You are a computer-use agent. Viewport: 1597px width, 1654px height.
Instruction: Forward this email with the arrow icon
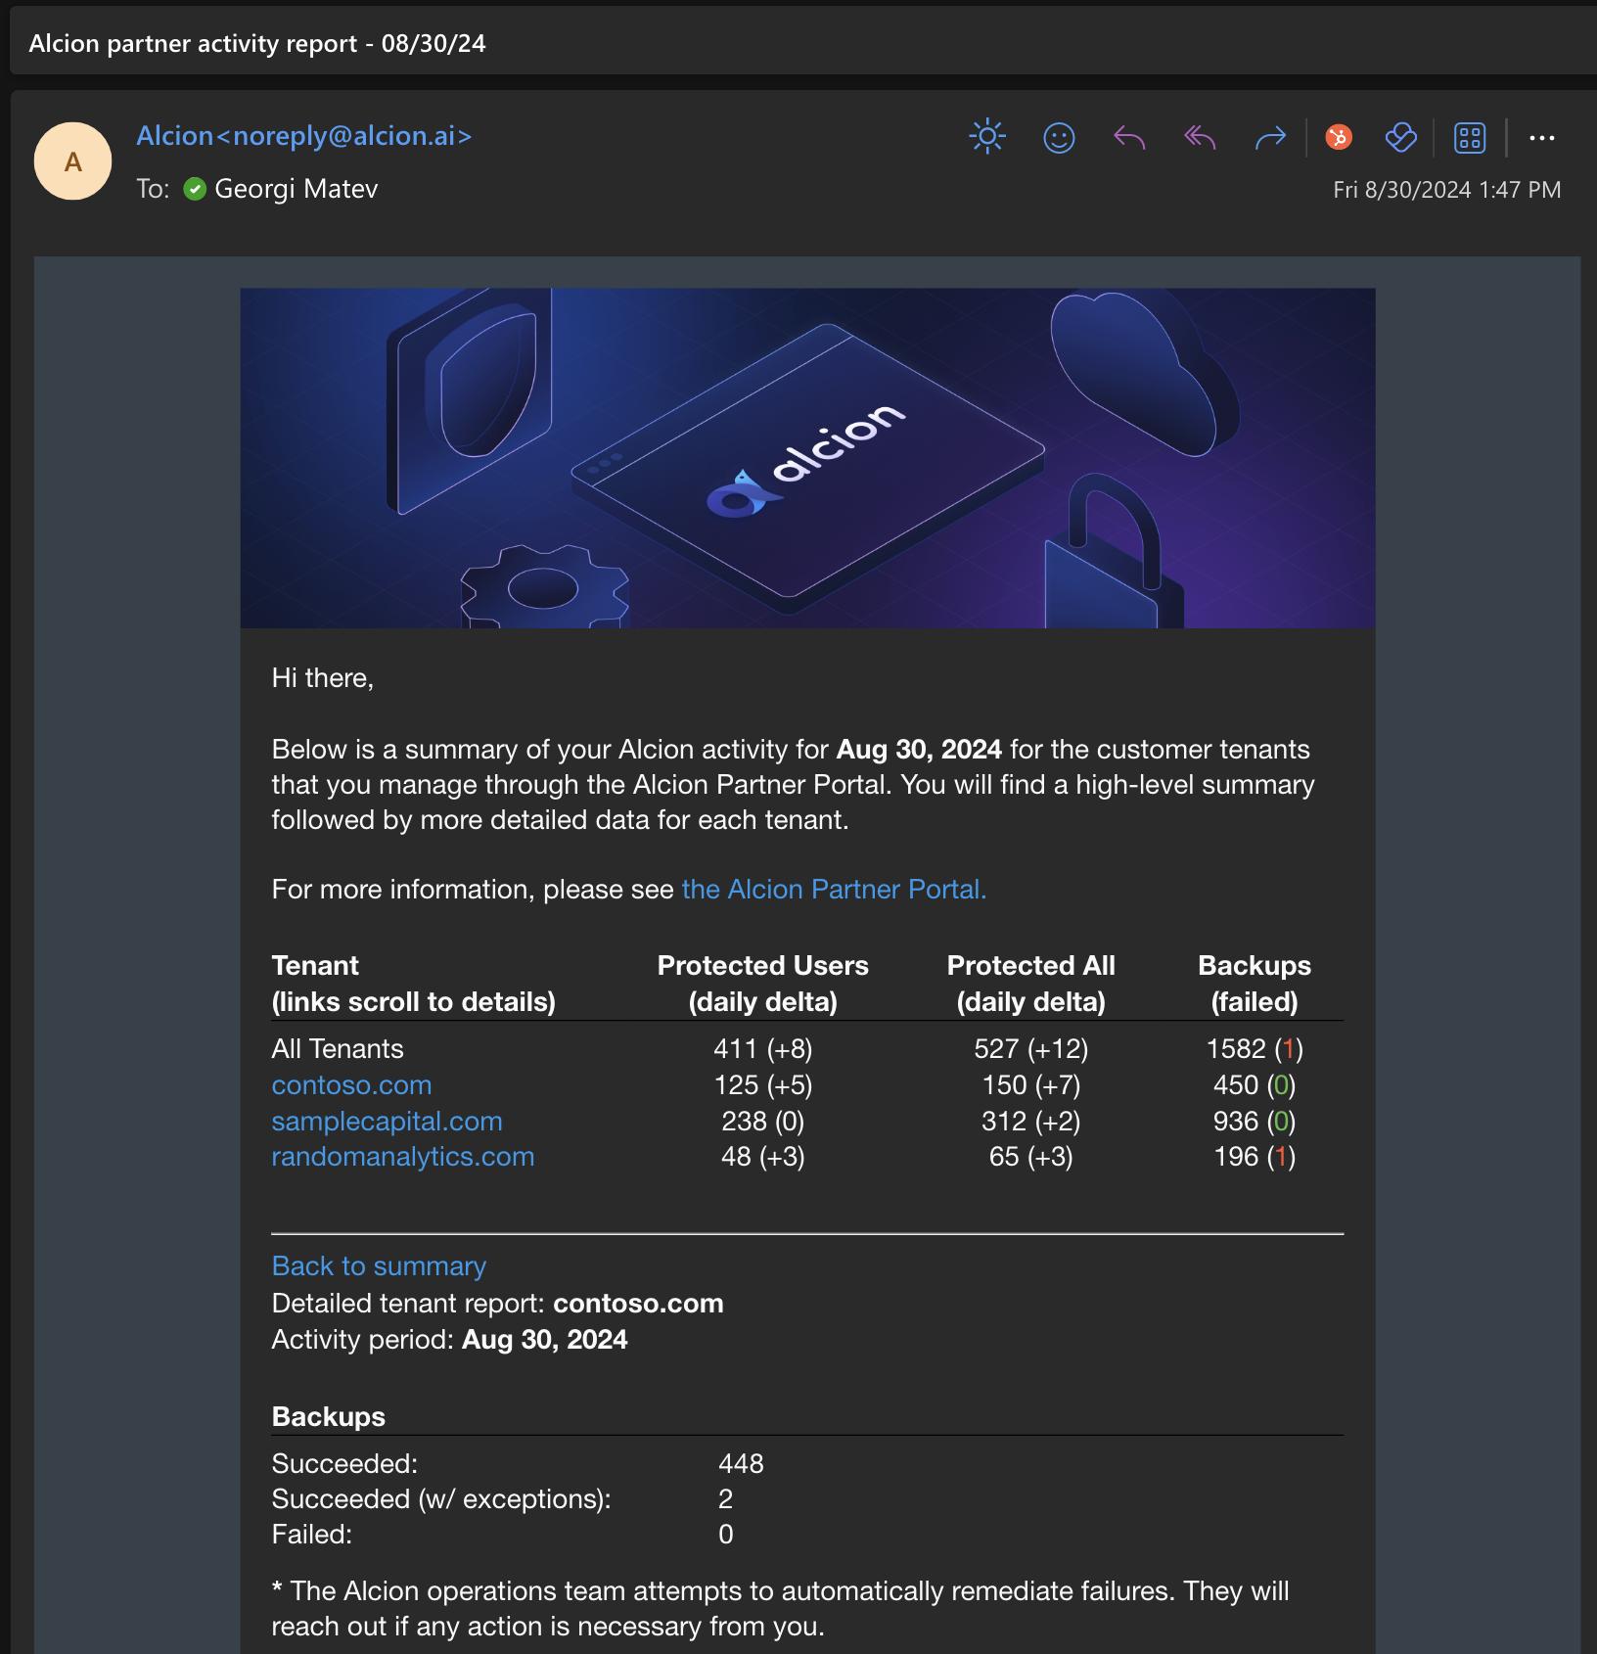[x=1270, y=138]
